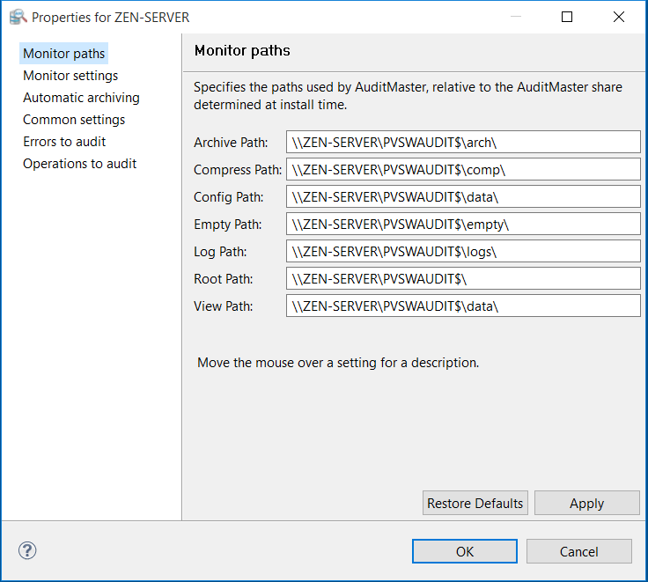
Task: Click the Archive Path text field
Action: (463, 143)
